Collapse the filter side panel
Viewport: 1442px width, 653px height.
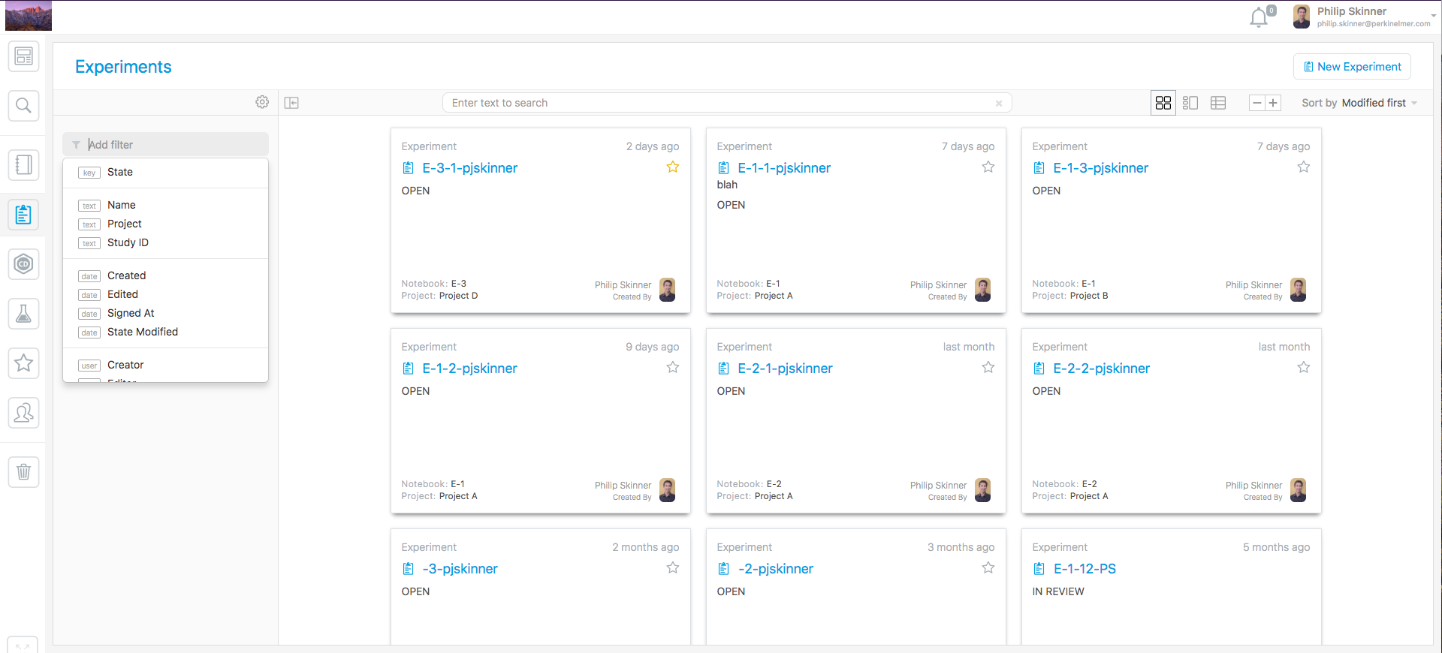[291, 103]
